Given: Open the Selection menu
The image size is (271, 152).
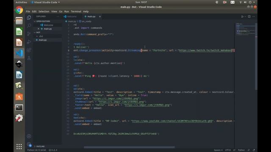Looking at the screenshot, I should click(x=44, y=11).
